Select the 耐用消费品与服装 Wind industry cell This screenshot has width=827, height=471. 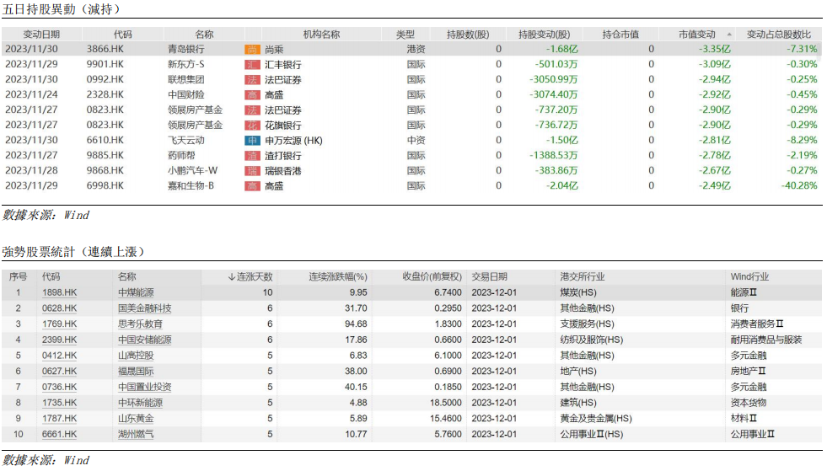point(765,340)
